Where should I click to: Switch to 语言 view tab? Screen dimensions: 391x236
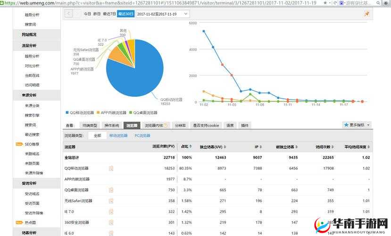[x=230, y=126]
